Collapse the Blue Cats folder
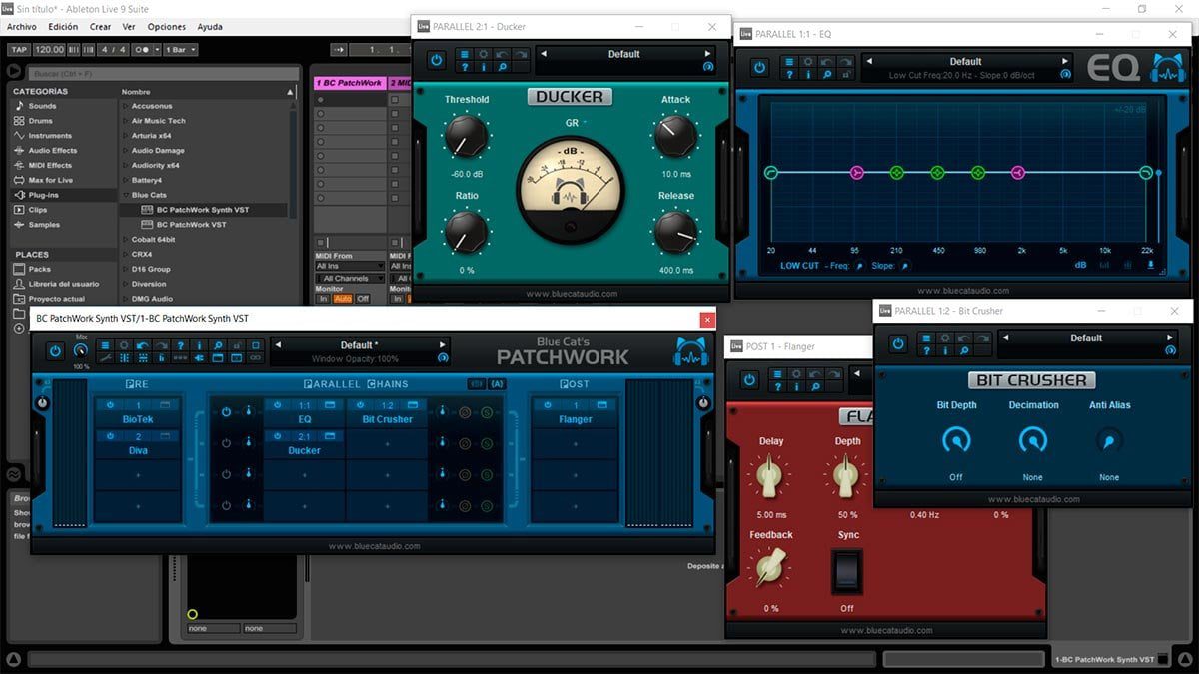1199x674 pixels. click(x=125, y=195)
